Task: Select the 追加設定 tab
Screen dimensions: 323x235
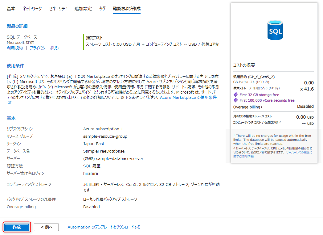Action: point(83,9)
